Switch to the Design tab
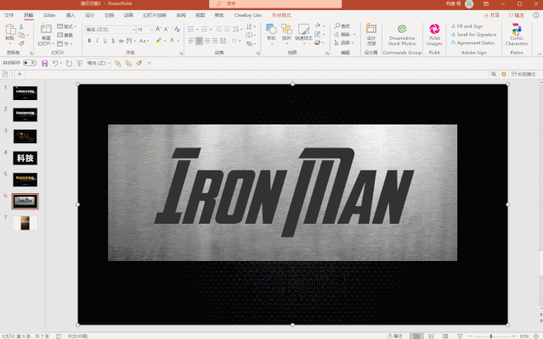Viewport: 543px width, 339px height. pos(90,15)
